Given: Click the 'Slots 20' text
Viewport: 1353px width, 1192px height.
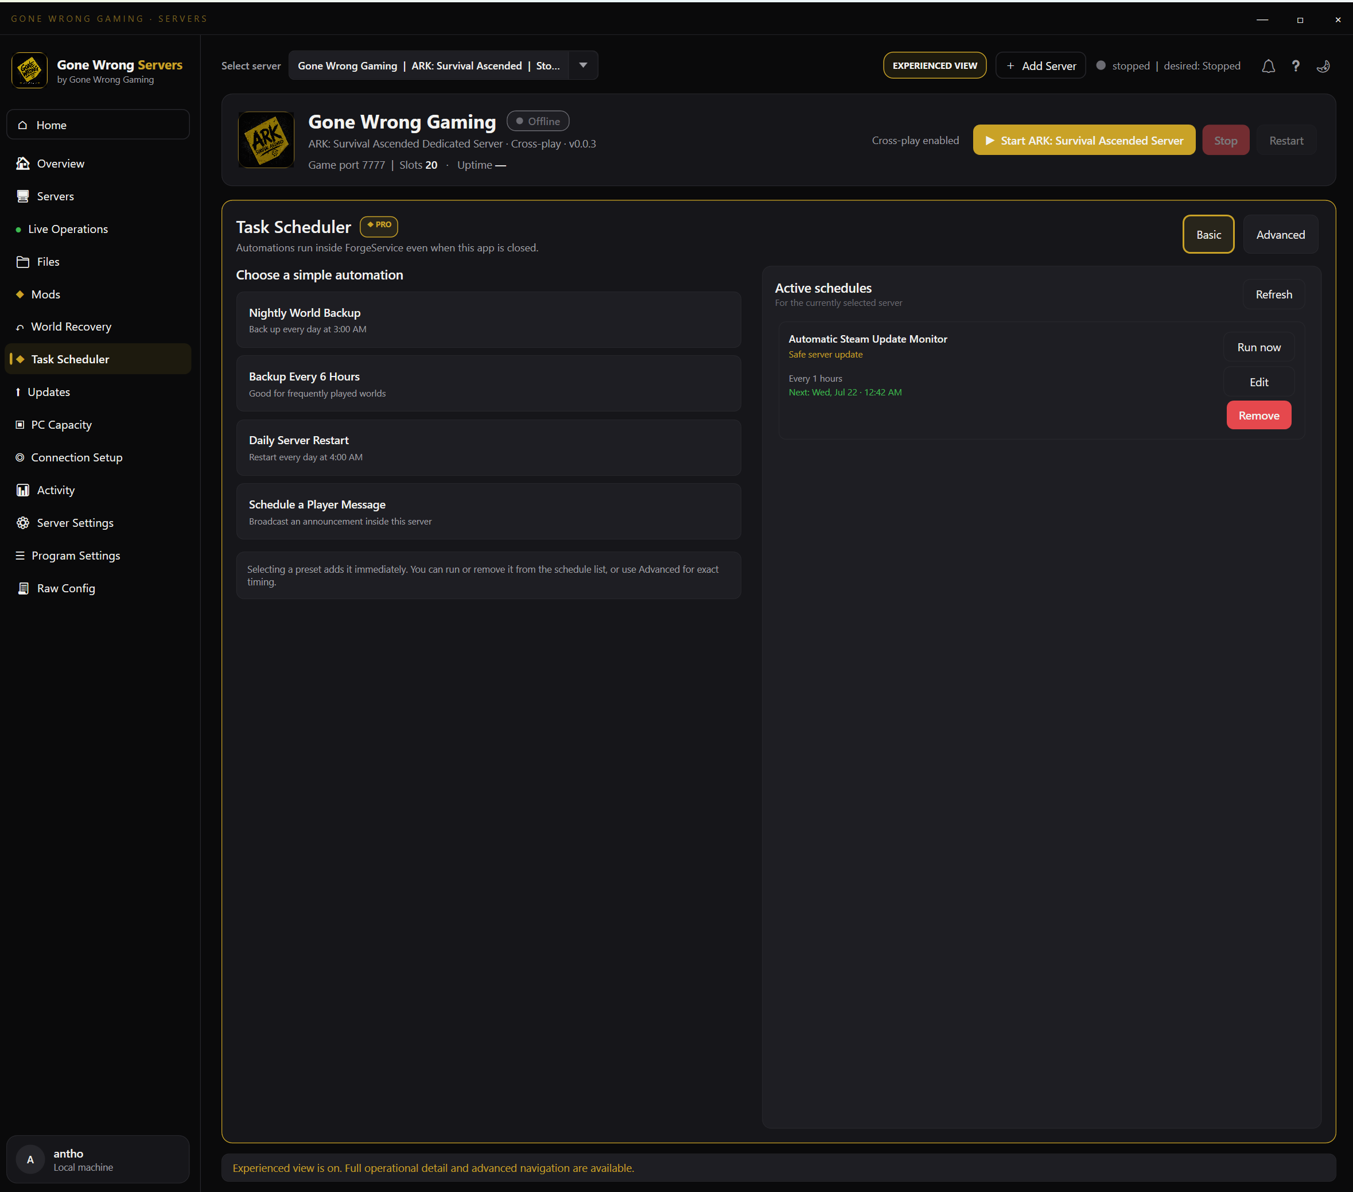Looking at the screenshot, I should point(418,165).
